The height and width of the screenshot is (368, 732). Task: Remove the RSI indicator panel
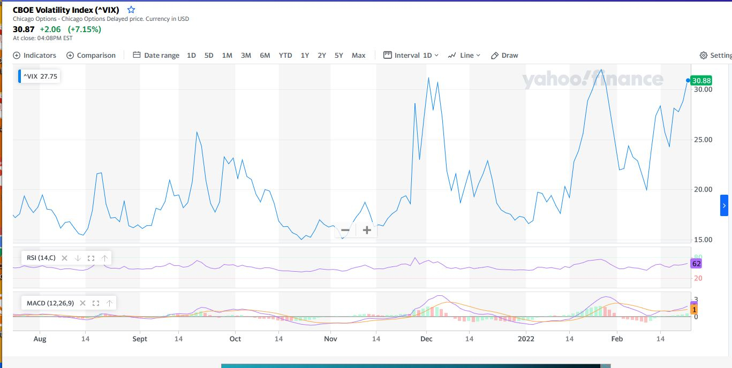click(64, 258)
